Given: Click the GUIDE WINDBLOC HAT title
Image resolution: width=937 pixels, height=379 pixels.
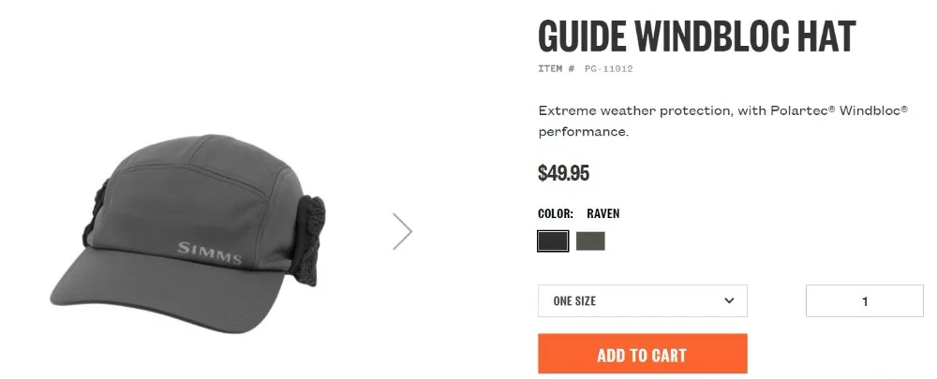Looking at the screenshot, I should [x=697, y=36].
